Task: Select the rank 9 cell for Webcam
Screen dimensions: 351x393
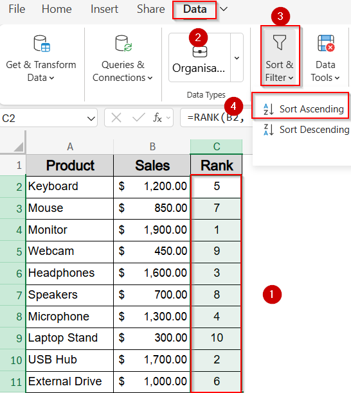Action: click(216, 251)
